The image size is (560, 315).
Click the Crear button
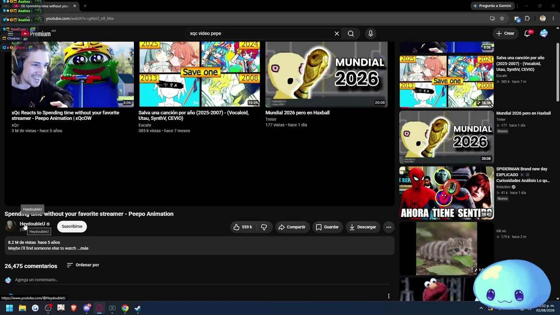coord(505,34)
